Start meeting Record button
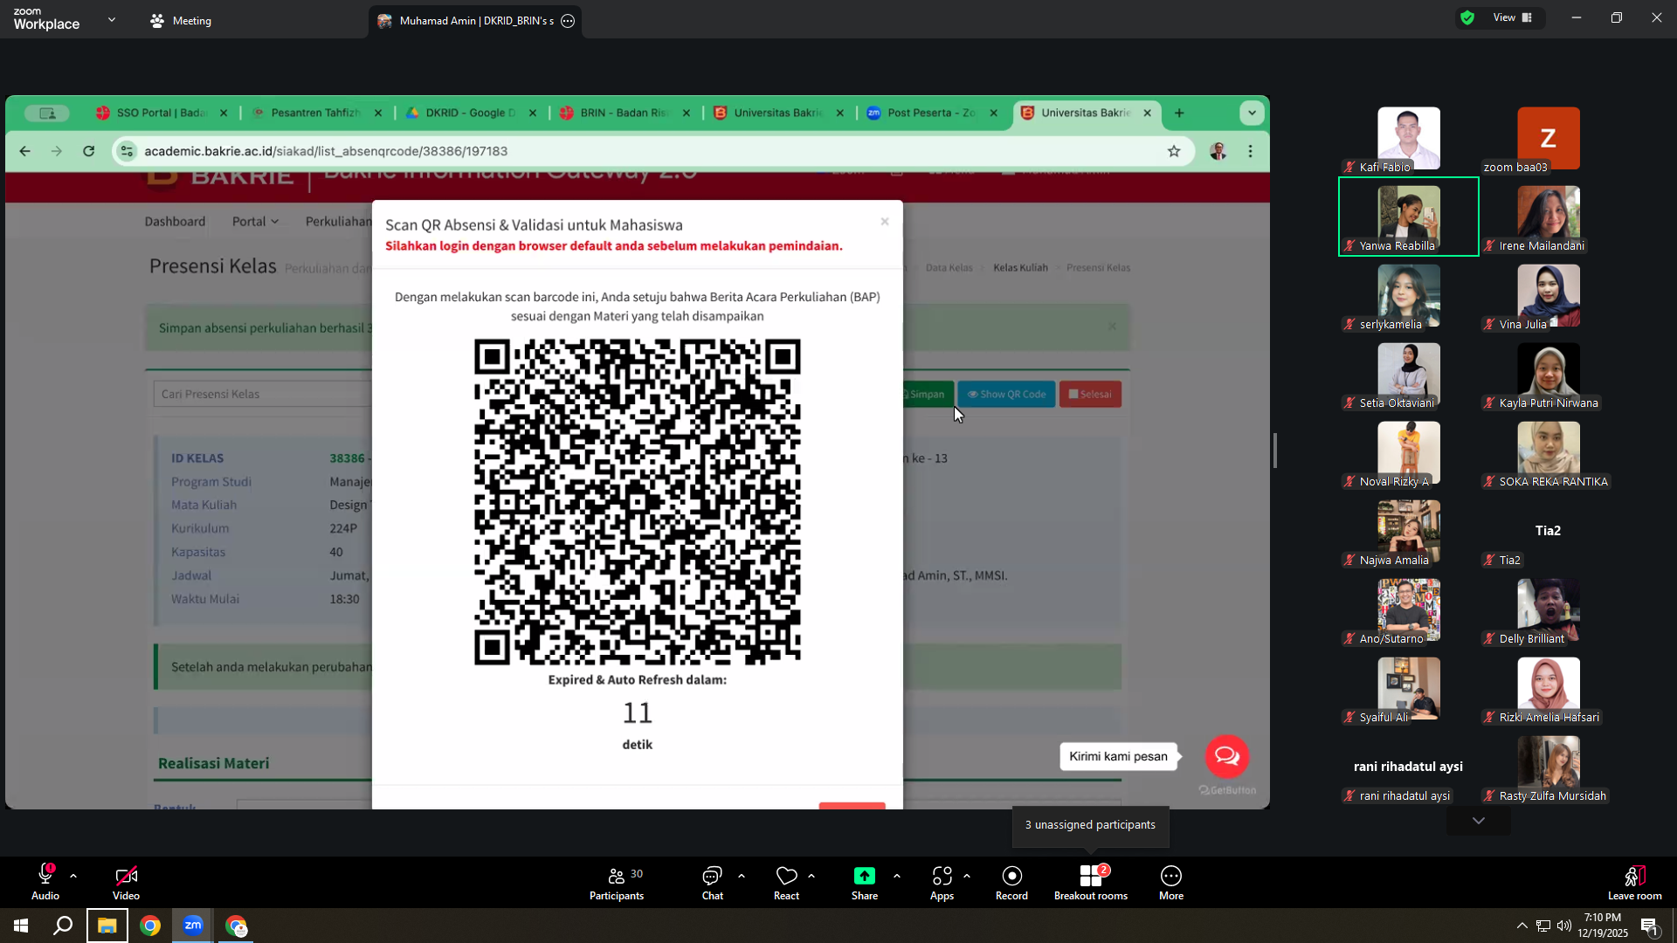The width and height of the screenshot is (1677, 943). click(x=1011, y=882)
